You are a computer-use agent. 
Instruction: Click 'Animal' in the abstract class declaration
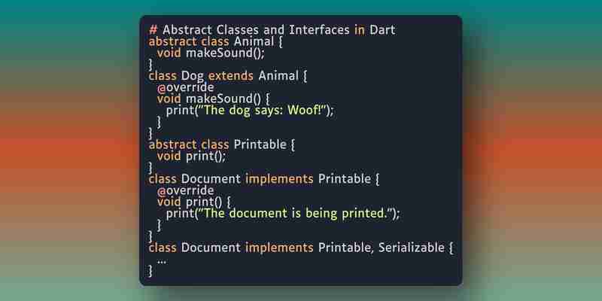click(254, 41)
